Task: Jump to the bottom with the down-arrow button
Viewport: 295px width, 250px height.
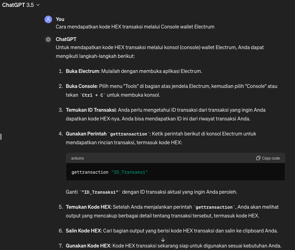Action: coord(163,240)
